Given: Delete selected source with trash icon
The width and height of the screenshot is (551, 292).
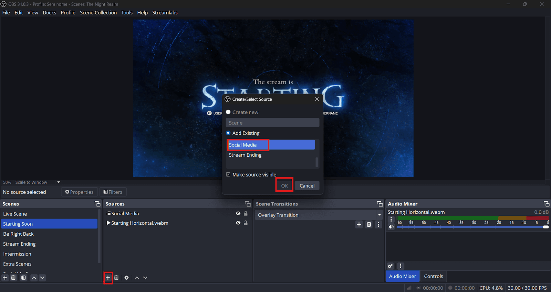Looking at the screenshot, I should pyautogui.click(x=116, y=278).
